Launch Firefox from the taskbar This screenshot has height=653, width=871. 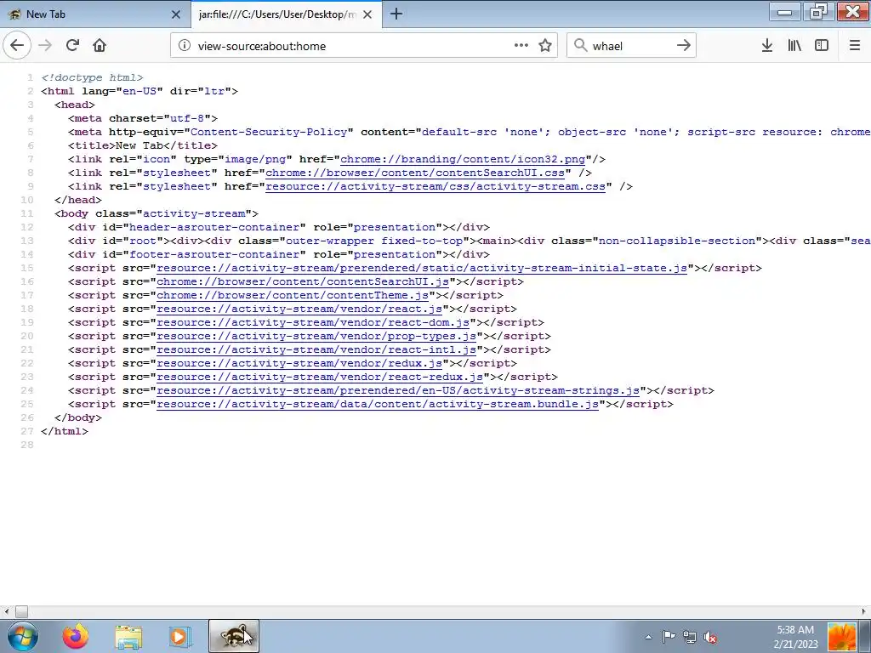(x=76, y=636)
